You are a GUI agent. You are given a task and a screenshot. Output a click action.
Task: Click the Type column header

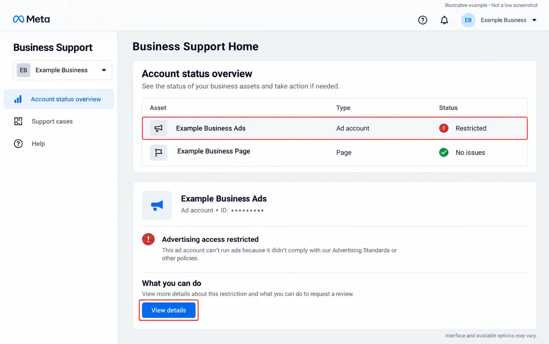coord(343,108)
